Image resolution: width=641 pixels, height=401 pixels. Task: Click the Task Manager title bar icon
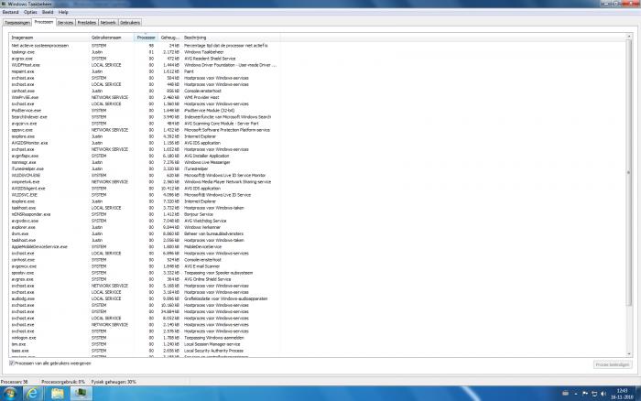click(x=4, y=4)
